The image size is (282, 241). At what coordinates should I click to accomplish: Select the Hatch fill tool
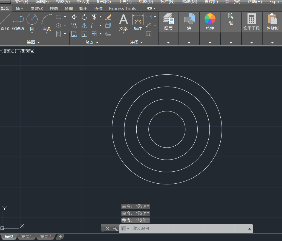coord(59,34)
